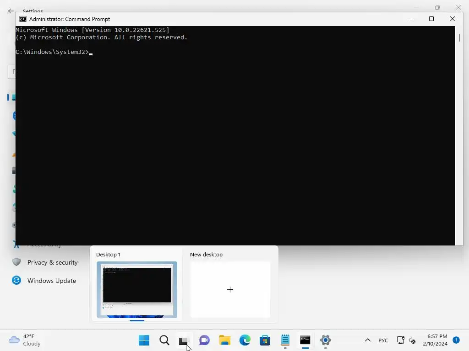The image size is (469, 351).
Task: Switch input language РУС indicator
Action: tap(383, 340)
